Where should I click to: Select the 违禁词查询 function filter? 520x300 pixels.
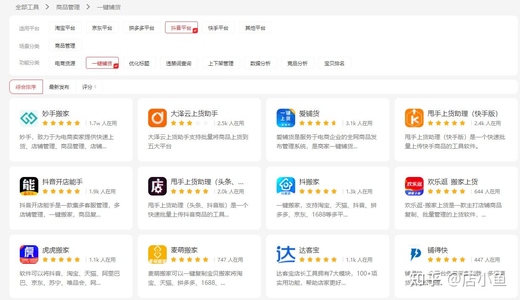click(x=179, y=63)
